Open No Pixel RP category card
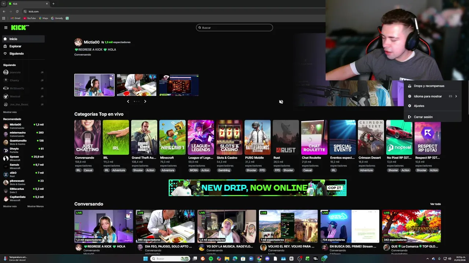Viewport: 469px width, 263px height. point(399,137)
